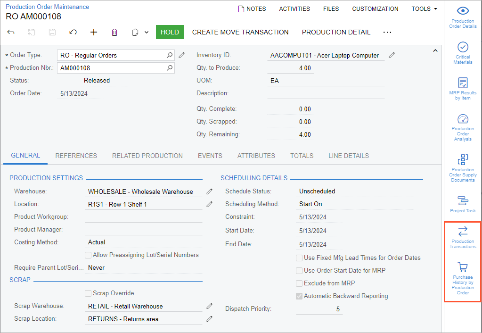Image resolution: width=482 pixels, height=333 pixels.
Task: Click the Add New Record plus icon
Action: pyautogui.click(x=94, y=32)
